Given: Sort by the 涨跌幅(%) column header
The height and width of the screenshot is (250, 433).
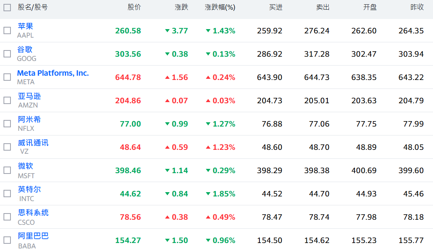Looking at the screenshot, I should pos(220,7).
